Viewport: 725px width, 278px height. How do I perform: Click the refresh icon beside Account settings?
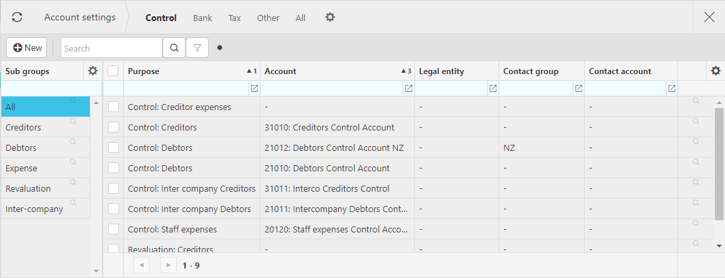[x=17, y=17]
